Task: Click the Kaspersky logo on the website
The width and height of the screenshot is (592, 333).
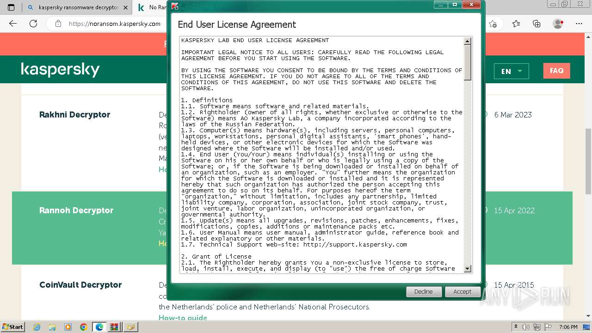Action: click(x=60, y=70)
